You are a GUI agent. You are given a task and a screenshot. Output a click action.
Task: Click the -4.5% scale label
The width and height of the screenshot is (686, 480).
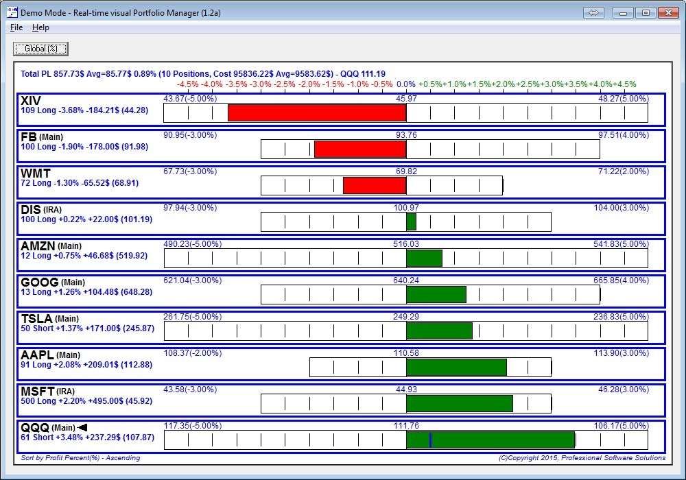click(x=188, y=84)
